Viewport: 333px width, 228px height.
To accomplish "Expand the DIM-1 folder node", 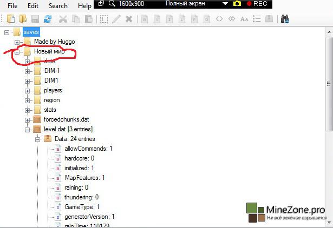I will pyautogui.click(x=28, y=71).
